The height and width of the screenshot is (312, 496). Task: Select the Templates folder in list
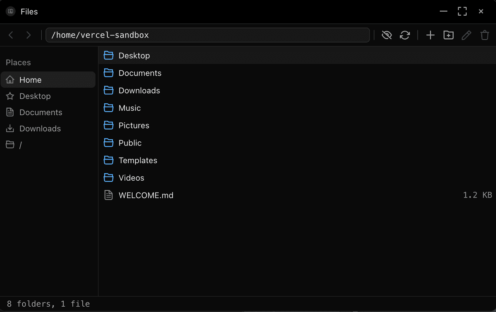click(x=138, y=160)
